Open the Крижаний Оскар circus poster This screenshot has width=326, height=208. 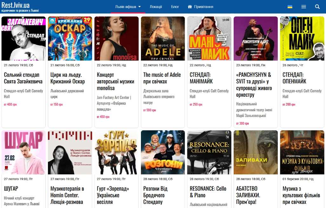click(x=70, y=39)
